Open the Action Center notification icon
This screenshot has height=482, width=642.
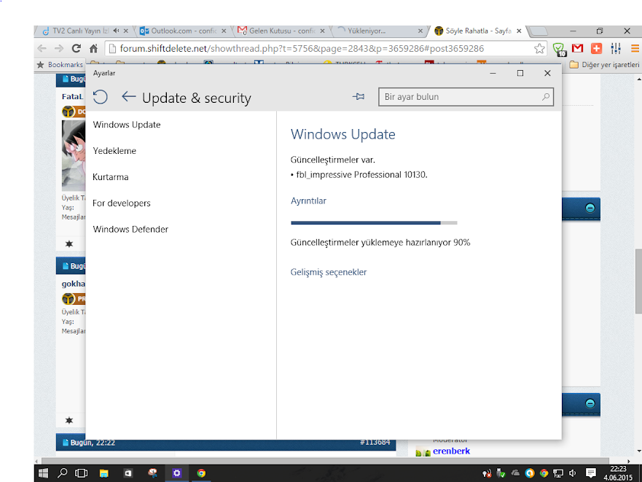point(590,473)
